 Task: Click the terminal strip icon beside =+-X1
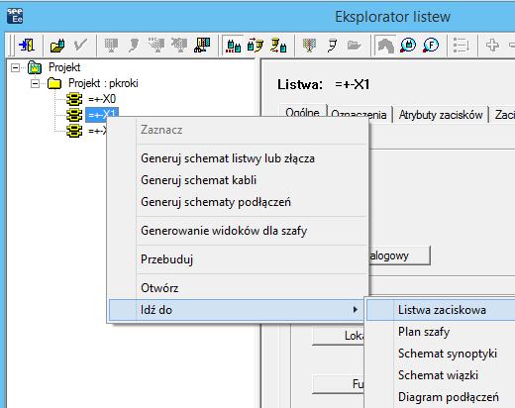click(x=74, y=115)
